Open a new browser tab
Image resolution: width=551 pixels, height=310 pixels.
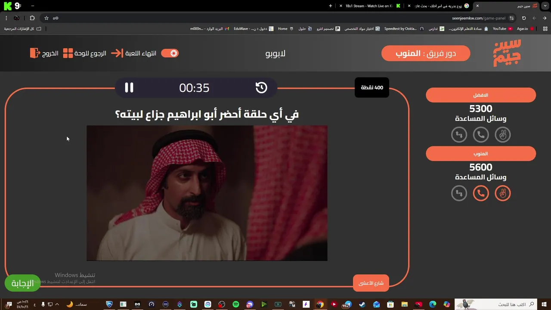tap(331, 6)
